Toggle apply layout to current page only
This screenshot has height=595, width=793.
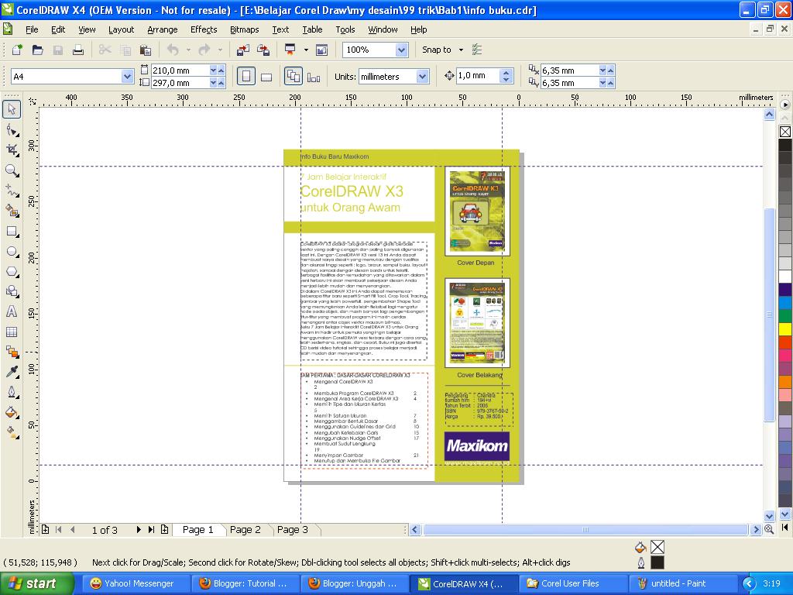click(x=314, y=77)
